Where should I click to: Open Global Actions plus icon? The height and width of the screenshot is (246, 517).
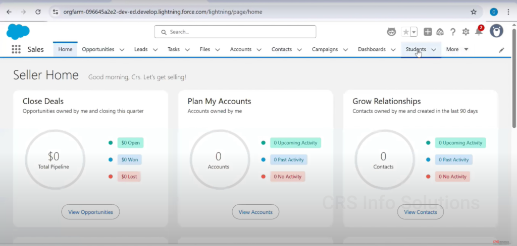coord(428,32)
